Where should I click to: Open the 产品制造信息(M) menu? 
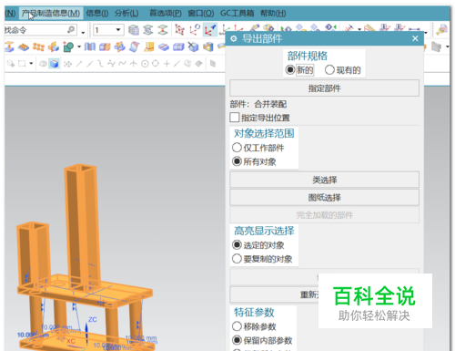pos(51,14)
